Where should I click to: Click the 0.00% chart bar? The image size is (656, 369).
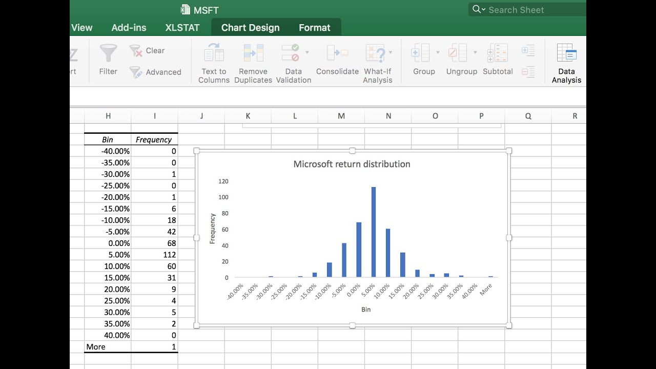[359, 250]
